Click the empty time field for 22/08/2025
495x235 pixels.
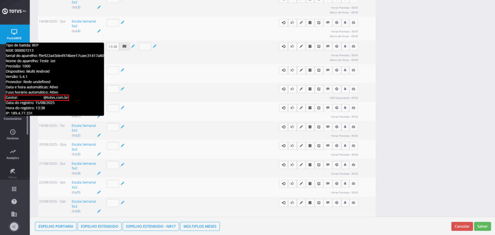(x=113, y=184)
